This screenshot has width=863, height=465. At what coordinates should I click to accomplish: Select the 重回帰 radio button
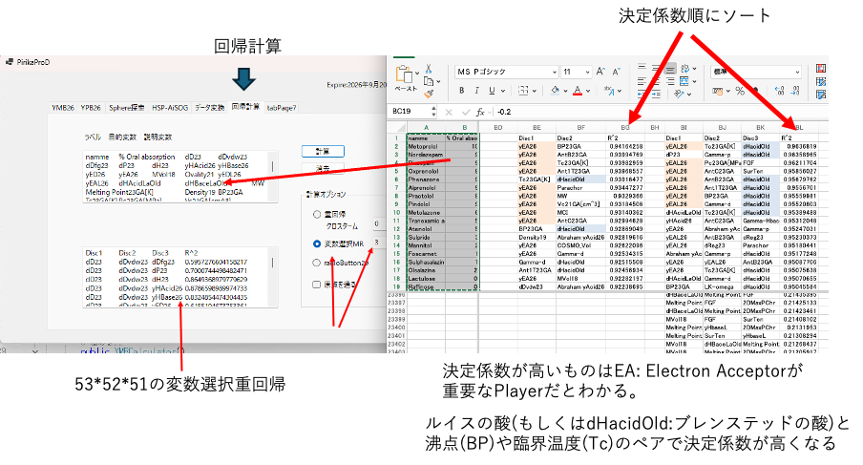pos(317,215)
